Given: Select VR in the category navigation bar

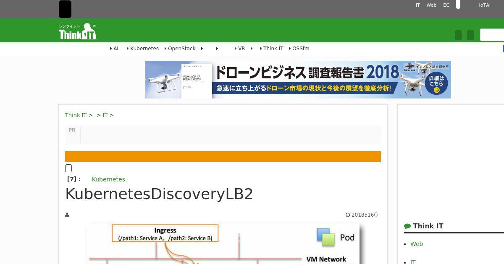Looking at the screenshot, I should click(241, 49).
